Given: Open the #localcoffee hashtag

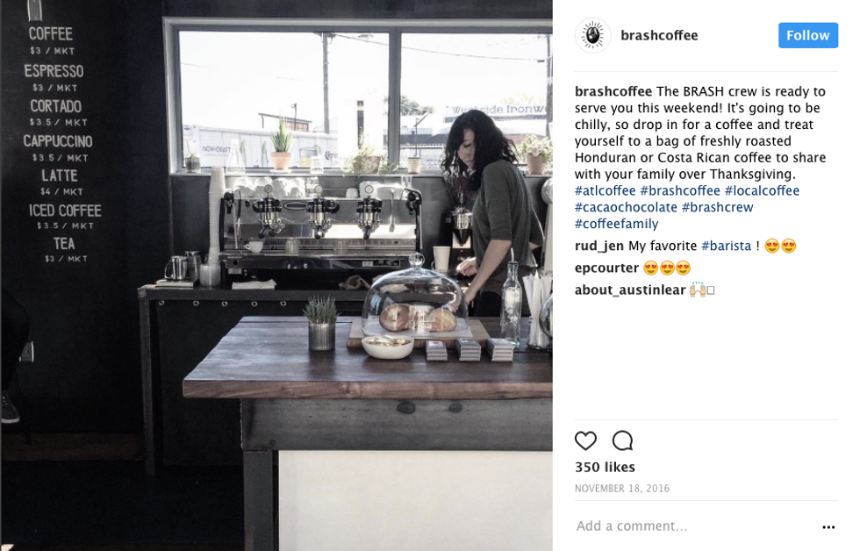Looking at the screenshot, I should coord(762,190).
